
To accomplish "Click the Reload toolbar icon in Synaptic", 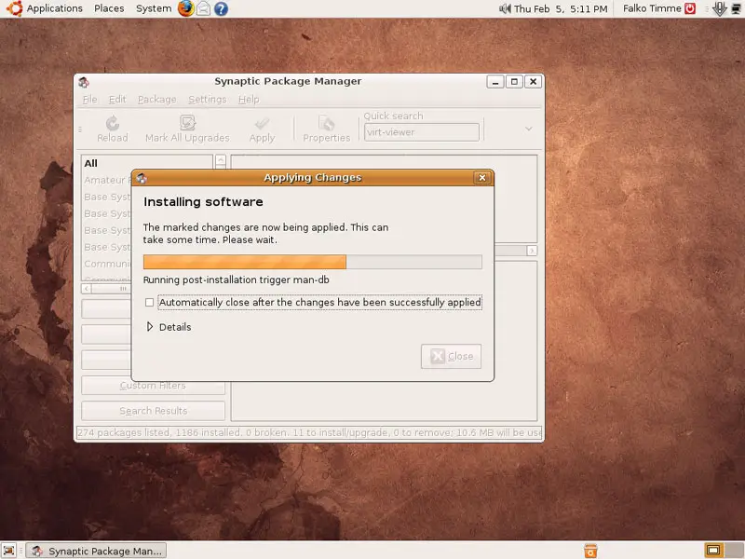I will (113, 123).
